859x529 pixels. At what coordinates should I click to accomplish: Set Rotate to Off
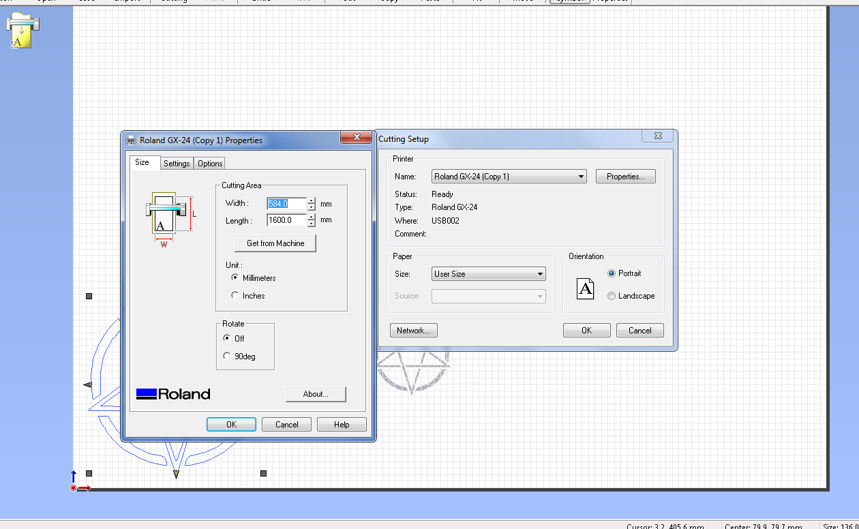tap(227, 338)
